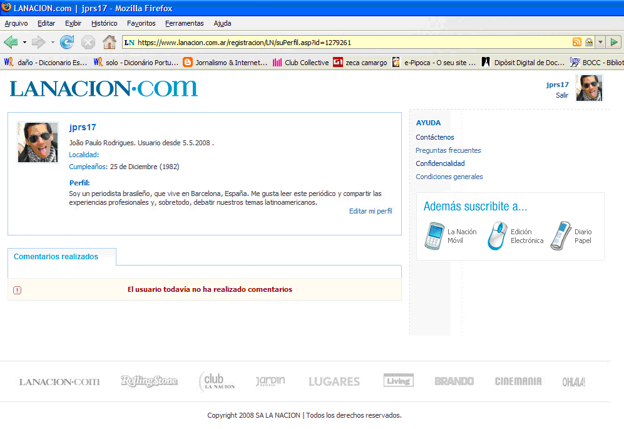Click the greyed-out Stop loading button
624x429 pixels.
(88, 42)
